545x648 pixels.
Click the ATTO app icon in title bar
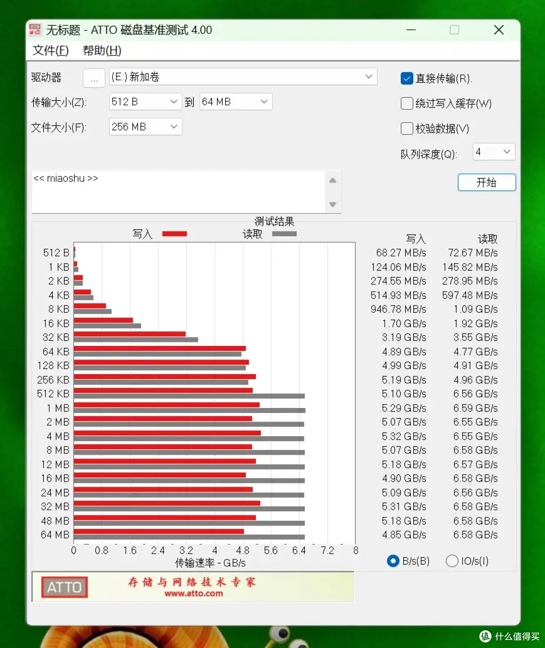[35, 30]
